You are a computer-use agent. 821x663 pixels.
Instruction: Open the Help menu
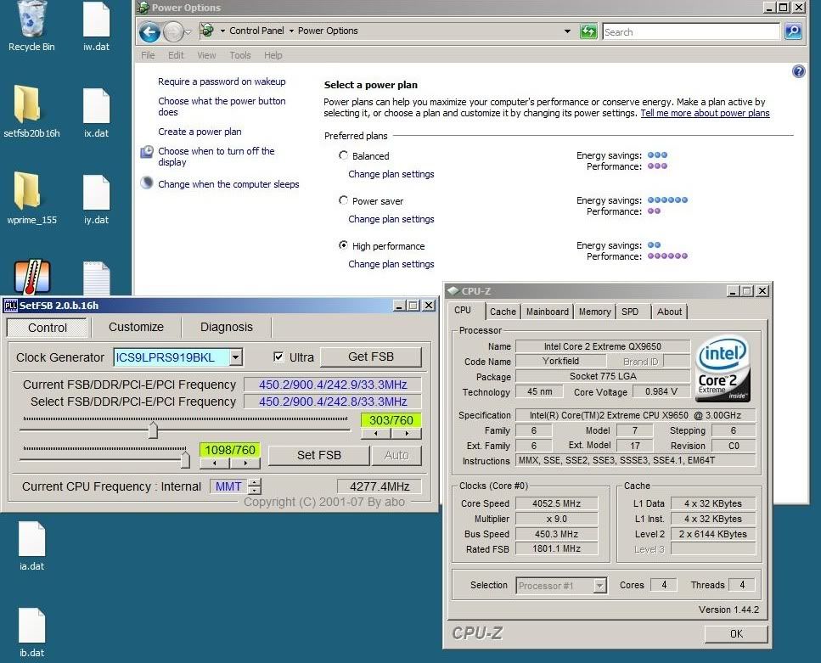point(273,55)
